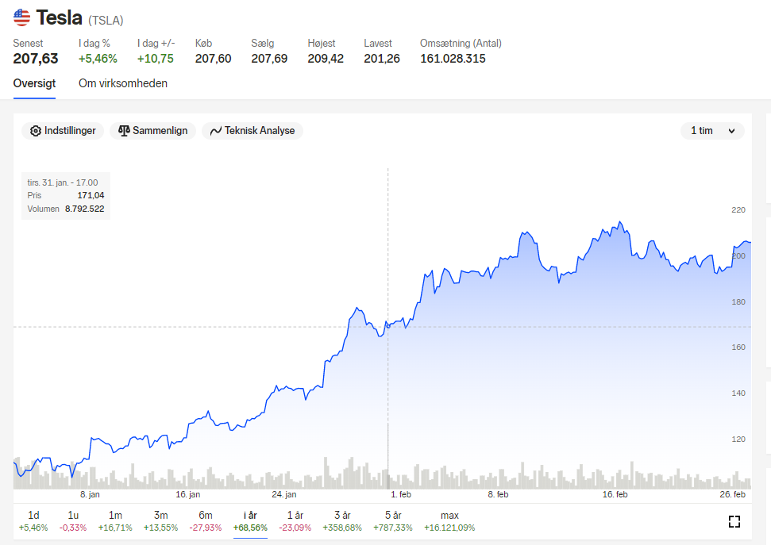The image size is (771, 545).
Task: Choose the 1u period option
Action: (73, 521)
